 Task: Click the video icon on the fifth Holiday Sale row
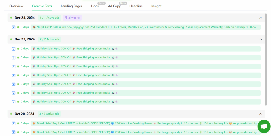(14, 84)
